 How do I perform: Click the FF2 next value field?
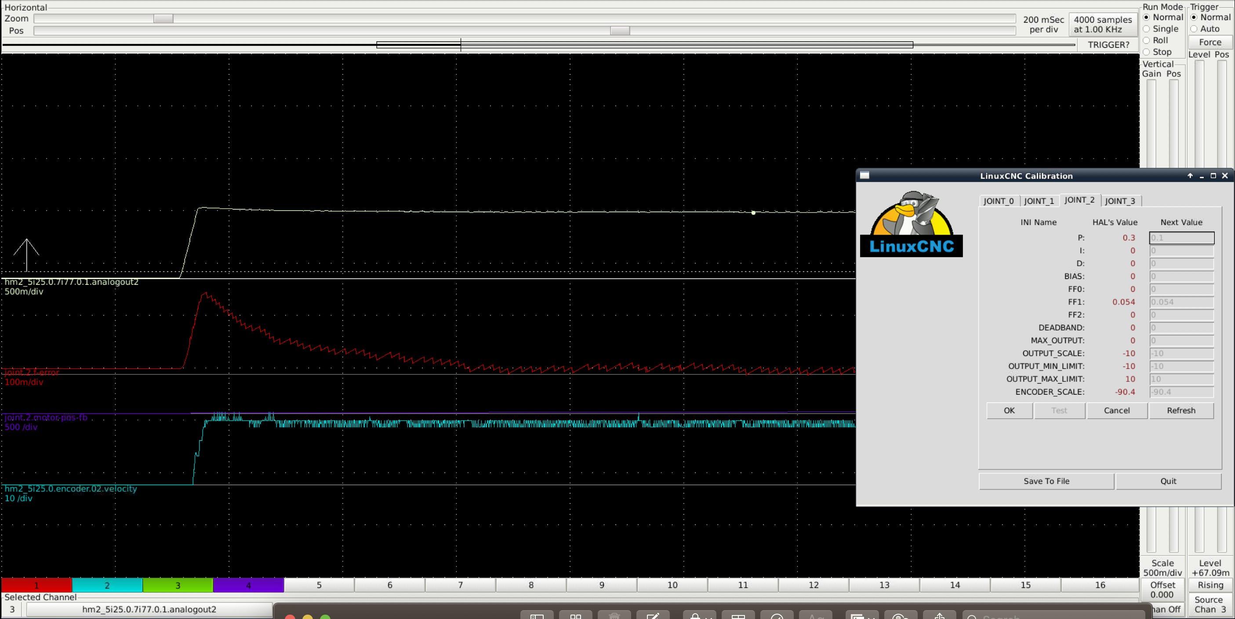point(1181,315)
